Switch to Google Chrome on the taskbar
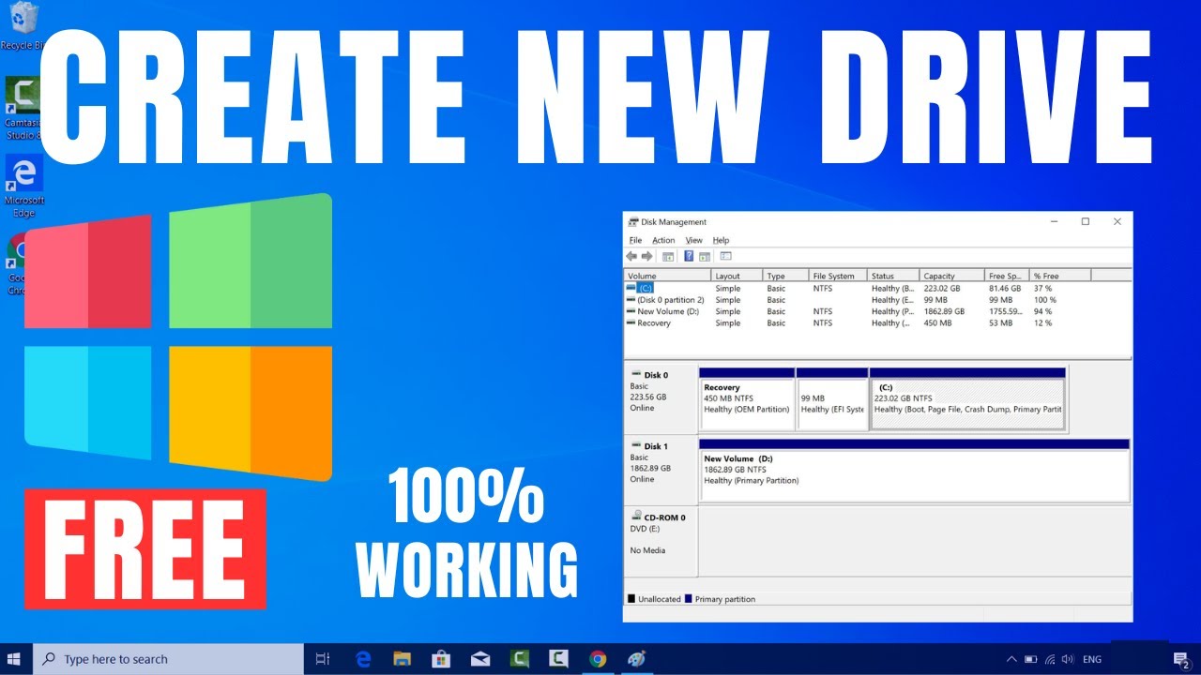Viewport: 1201px width, 675px height. click(x=598, y=659)
